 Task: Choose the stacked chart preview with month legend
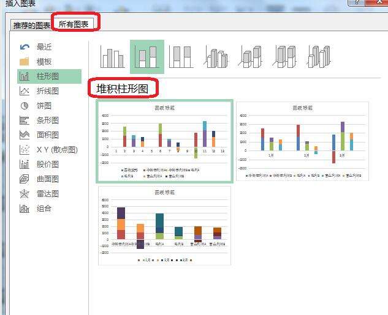[x=164, y=226]
